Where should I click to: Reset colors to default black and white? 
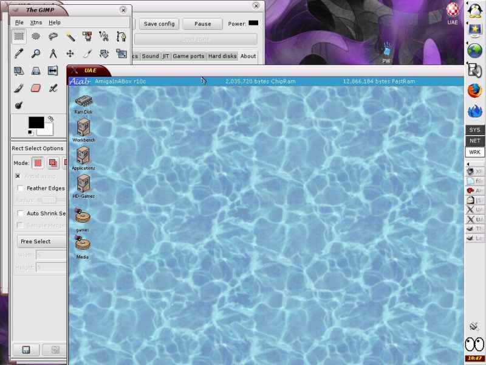[x=30, y=133]
